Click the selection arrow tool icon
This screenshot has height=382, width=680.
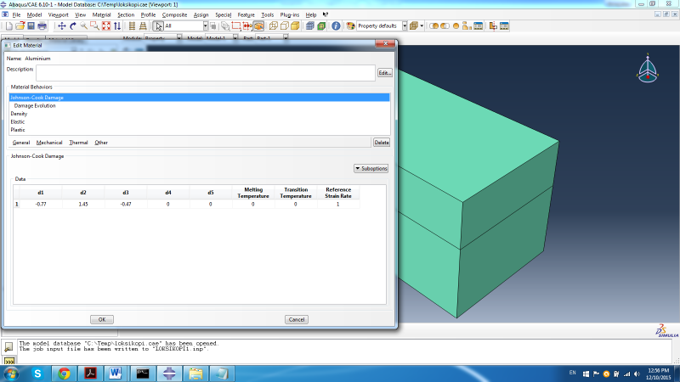(x=158, y=26)
